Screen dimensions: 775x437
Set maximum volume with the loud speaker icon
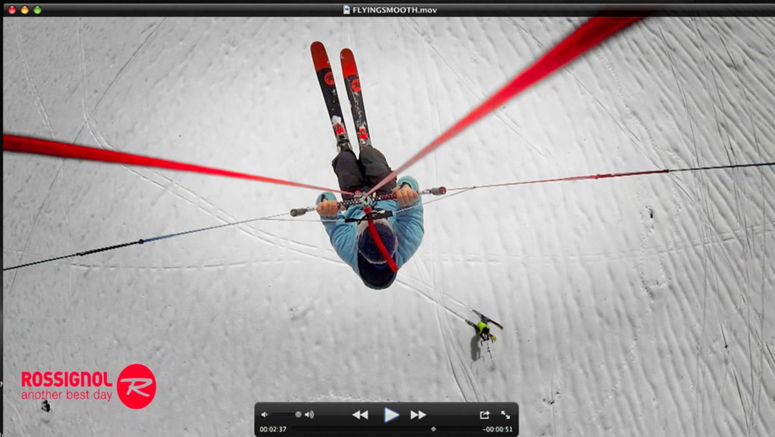309,415
